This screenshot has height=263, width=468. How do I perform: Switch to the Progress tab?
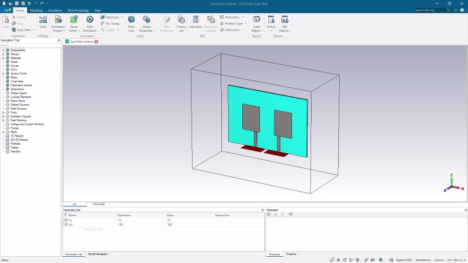[x=292, y=254]
